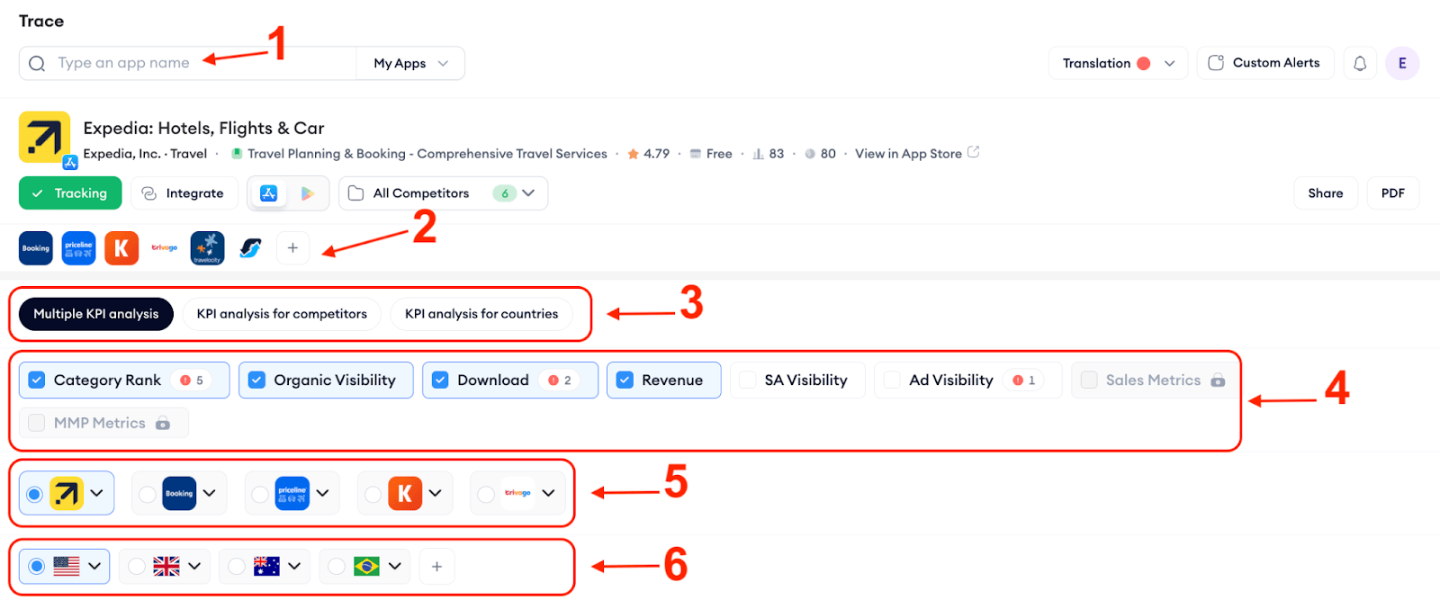
Task: Switch to KPI analysis for competitors tab
Action: pyautogui.click(x=282, y=314)
